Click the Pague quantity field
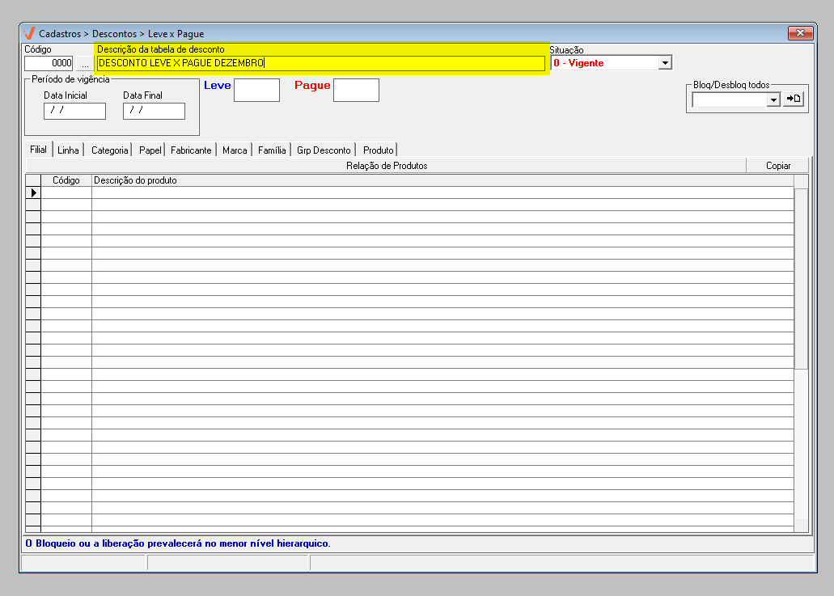The image size is (834, 596). pos(357,90)
